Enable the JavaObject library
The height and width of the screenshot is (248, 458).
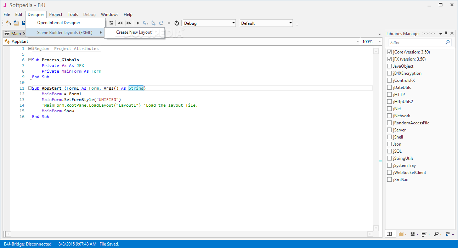pos(390,66)
